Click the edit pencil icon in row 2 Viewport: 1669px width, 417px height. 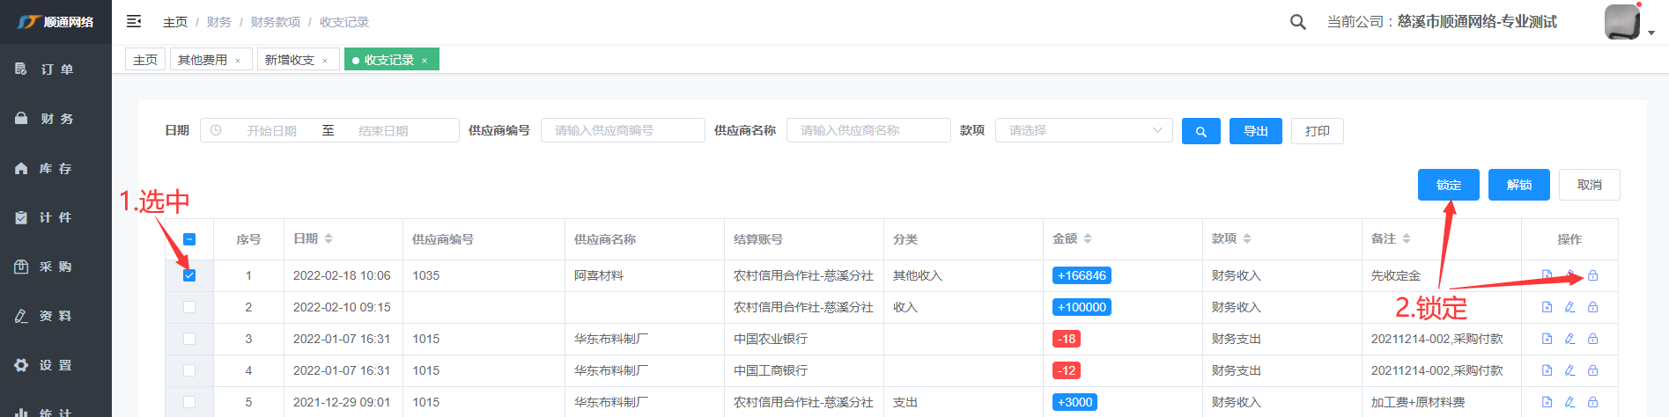coord(1569,307)
